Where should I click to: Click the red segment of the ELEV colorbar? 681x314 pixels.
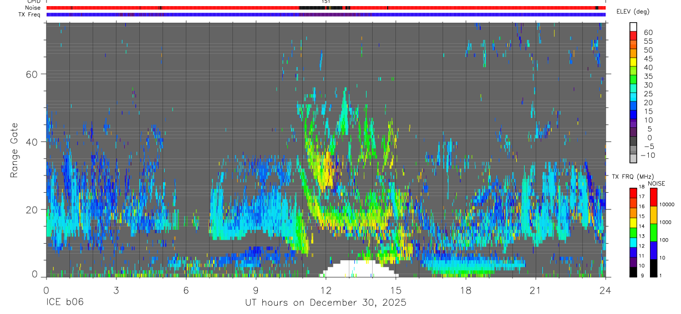coord(633,36)
